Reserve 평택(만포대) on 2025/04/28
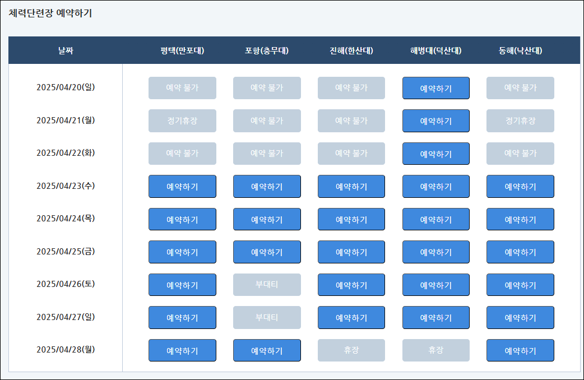The height and width of the screenshot is (380, 584). (182, 350)
